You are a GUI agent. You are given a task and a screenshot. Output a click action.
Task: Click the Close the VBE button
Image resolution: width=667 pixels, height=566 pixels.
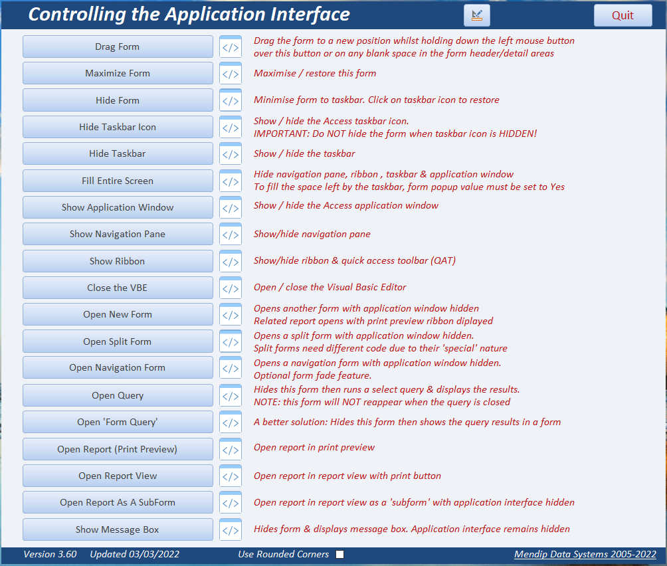(x=118, y=288)
